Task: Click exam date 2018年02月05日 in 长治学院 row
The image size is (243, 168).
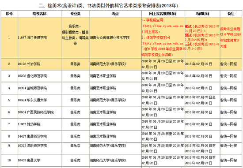Action: click(x=198, y=64)
